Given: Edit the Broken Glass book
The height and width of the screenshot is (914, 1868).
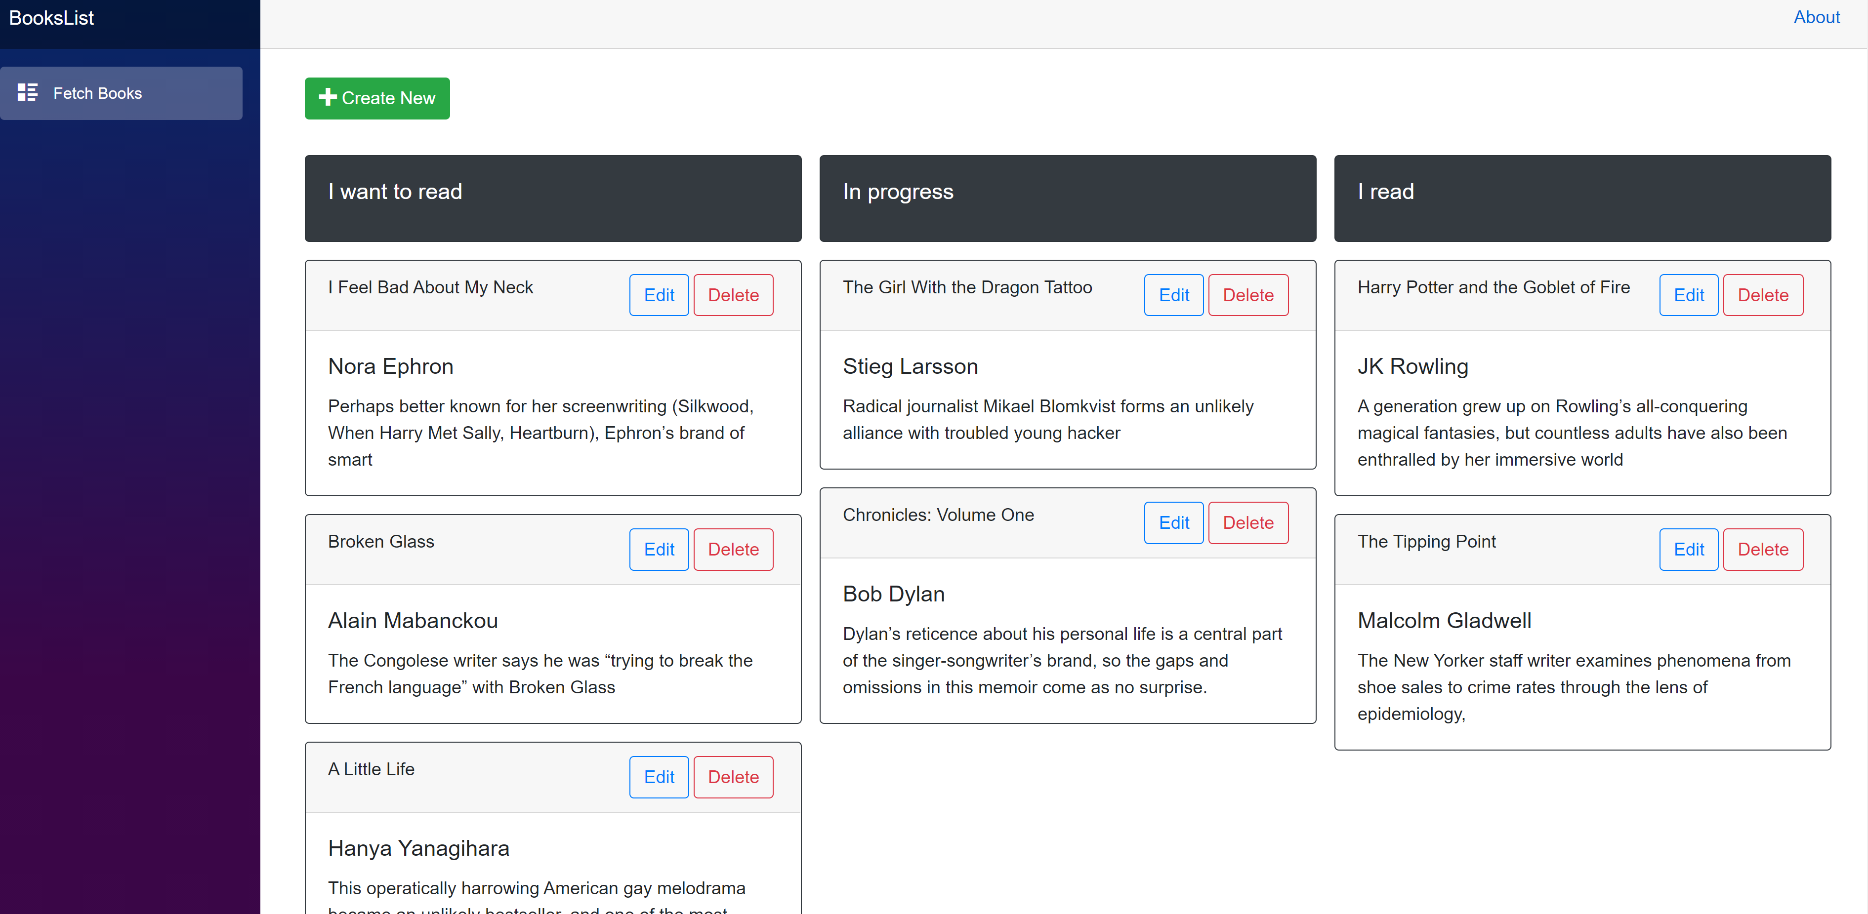Looking at the screenshot, I should click(659, 550).
